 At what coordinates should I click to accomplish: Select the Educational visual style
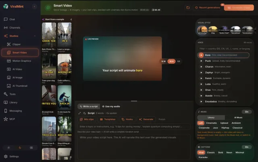click(235, 30)
